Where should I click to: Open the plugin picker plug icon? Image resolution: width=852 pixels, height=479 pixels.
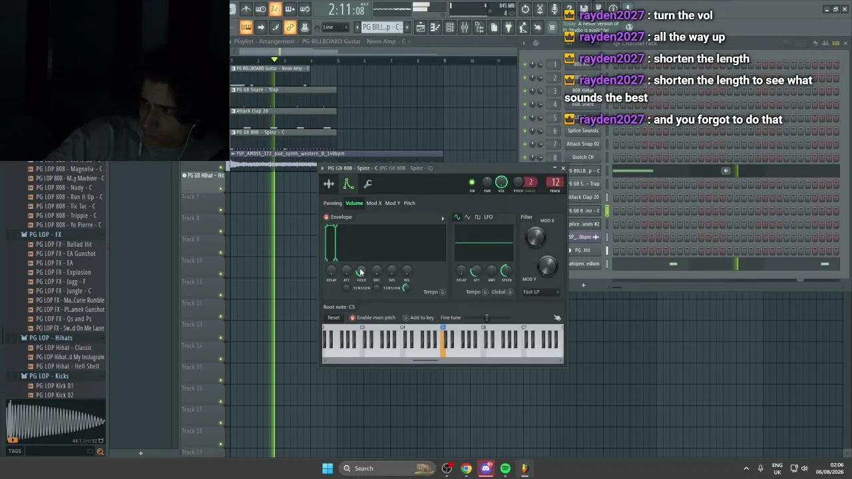click(x=509, y=27)
